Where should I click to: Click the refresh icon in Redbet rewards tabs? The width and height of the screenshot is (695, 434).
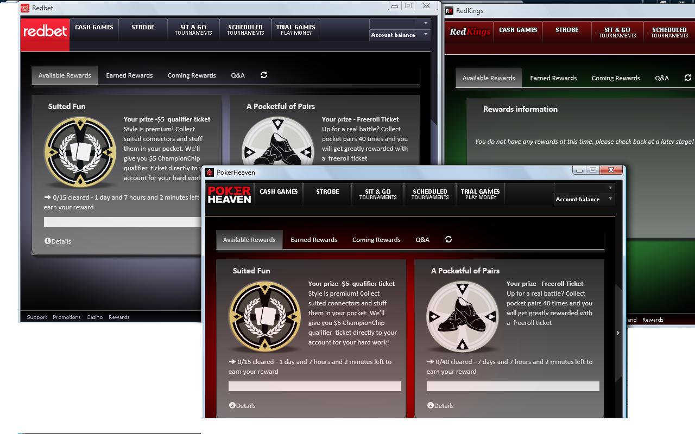point(264,75)
